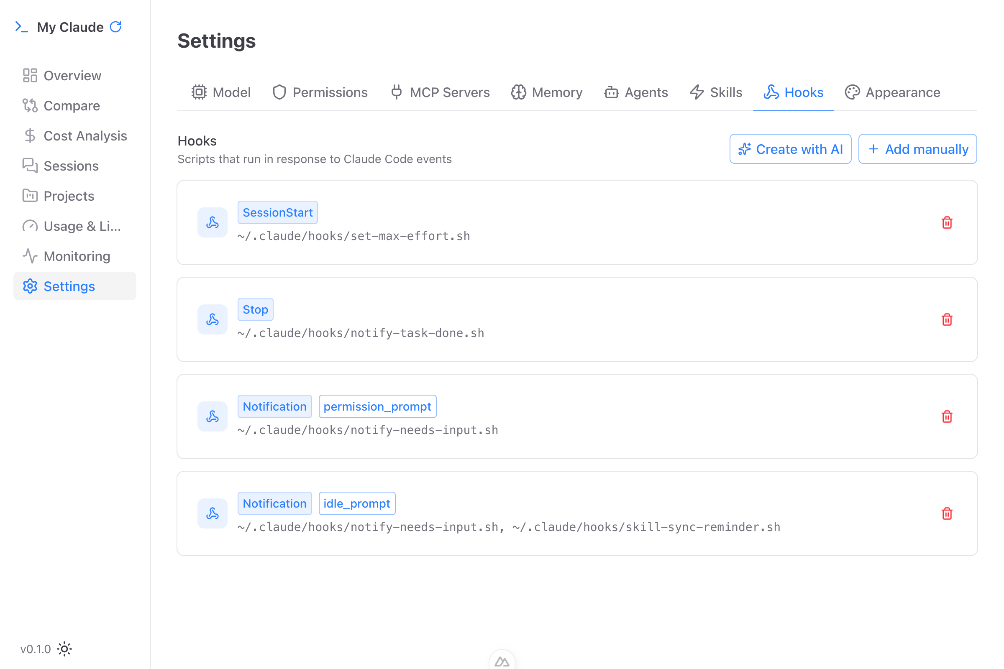Delete the SessionStart hook

pyautogui.click(x=947, y=223)
